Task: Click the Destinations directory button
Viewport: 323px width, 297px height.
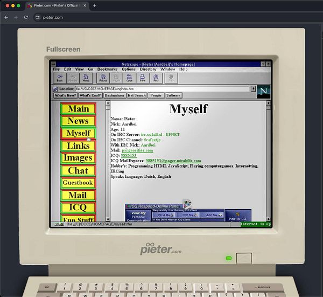Action: click(115, 95)
